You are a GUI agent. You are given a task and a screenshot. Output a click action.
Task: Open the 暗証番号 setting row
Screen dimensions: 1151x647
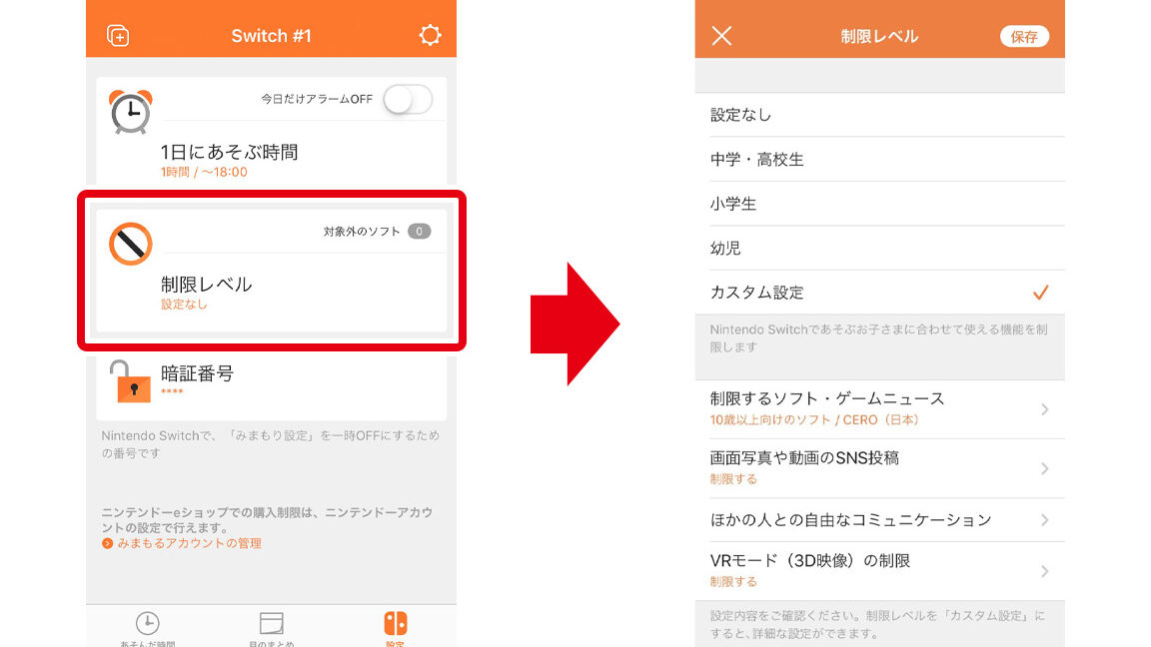pyautogui.click(x=272, y=380)
